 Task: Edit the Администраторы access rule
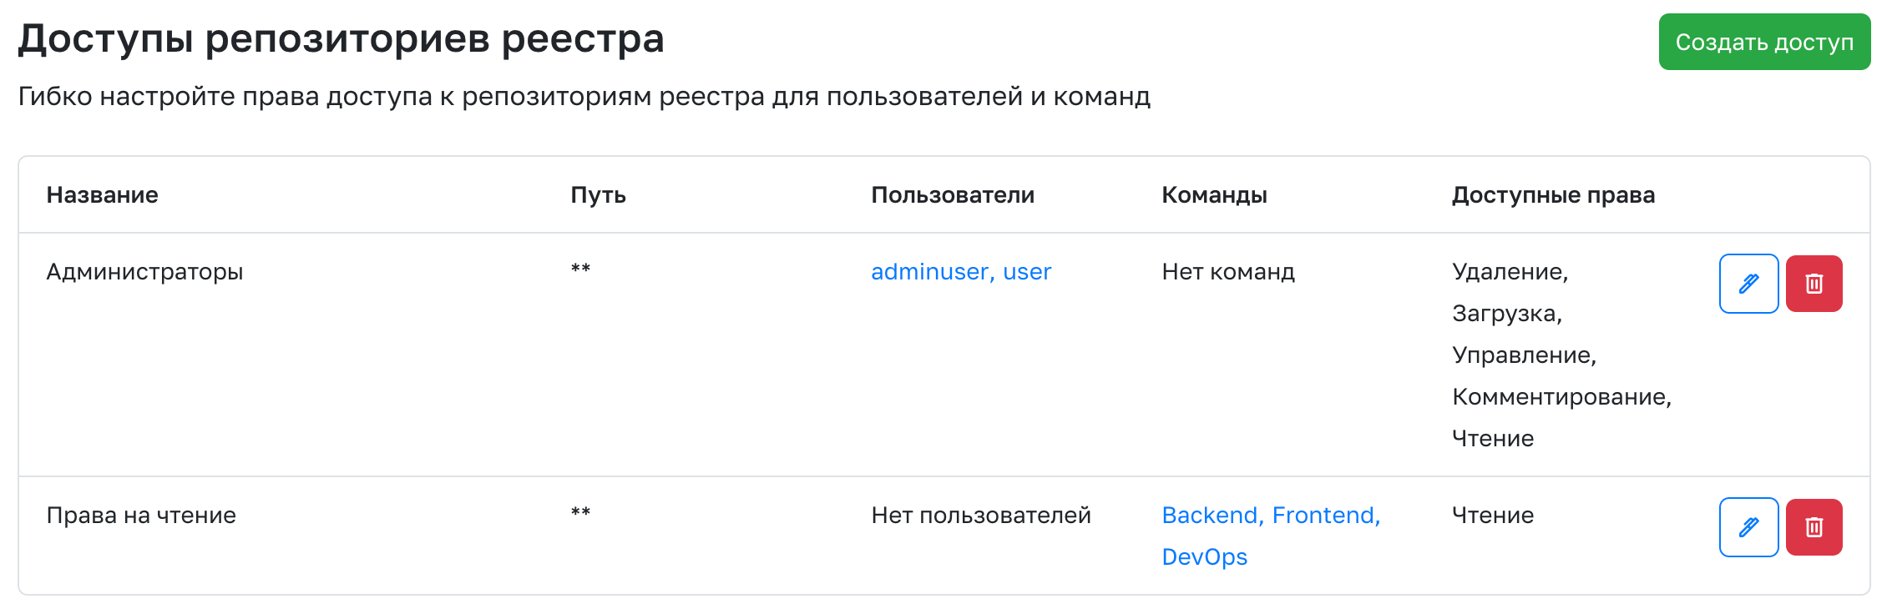tap(1748, 284)
